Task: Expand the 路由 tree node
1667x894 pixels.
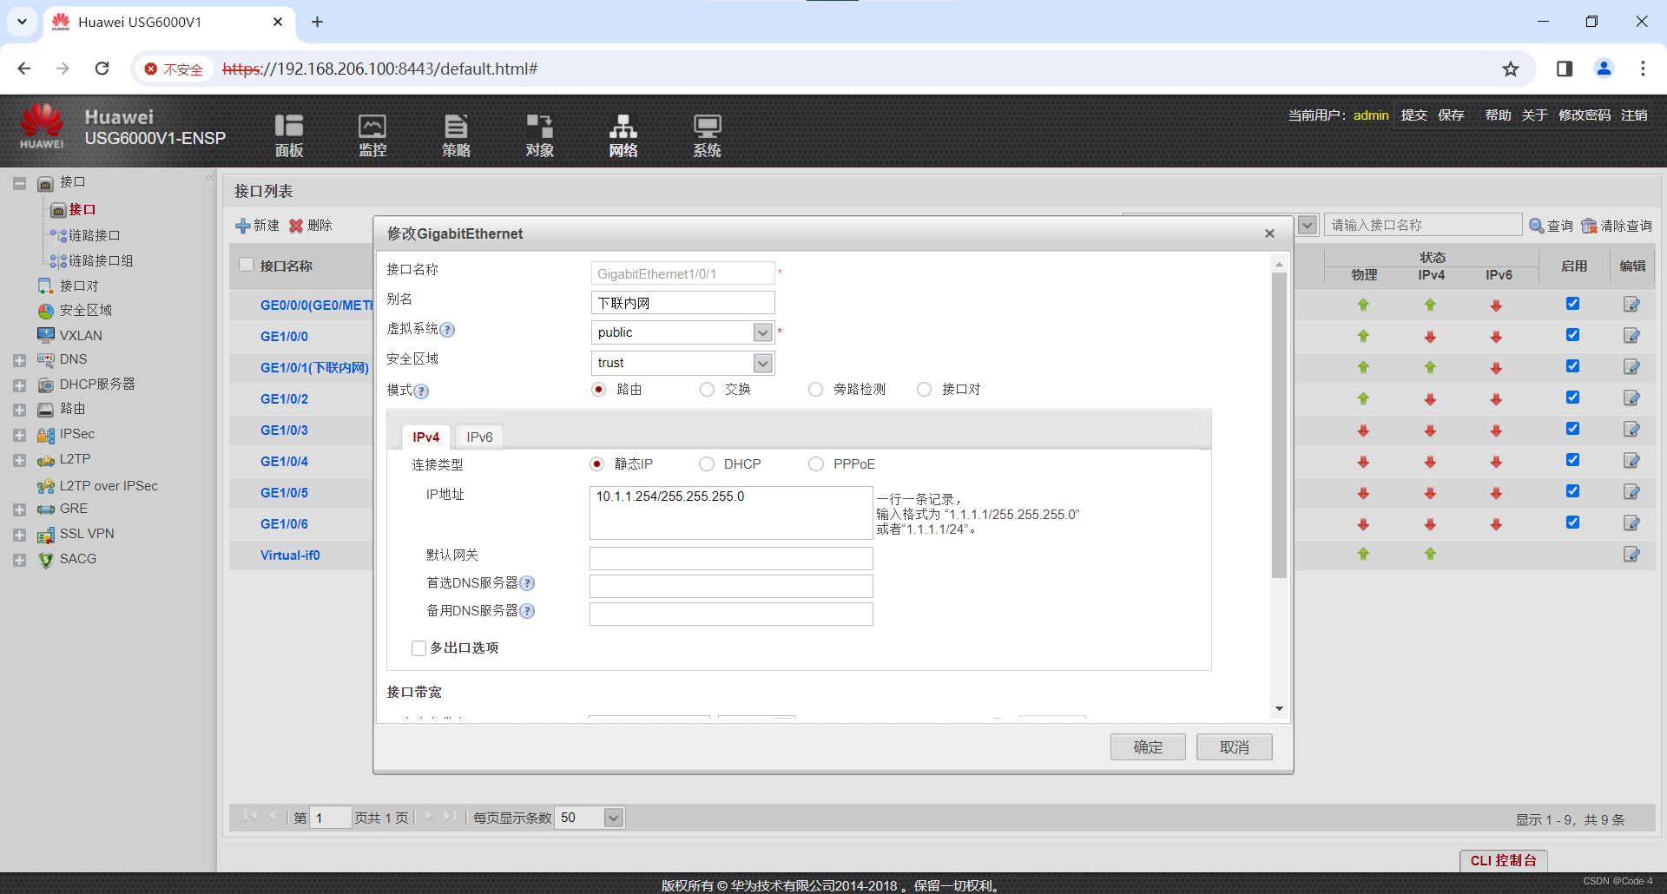Action: pos(19,410)
